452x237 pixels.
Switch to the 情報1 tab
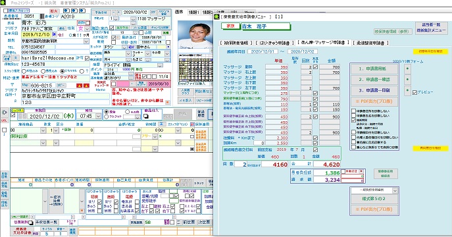193,13
